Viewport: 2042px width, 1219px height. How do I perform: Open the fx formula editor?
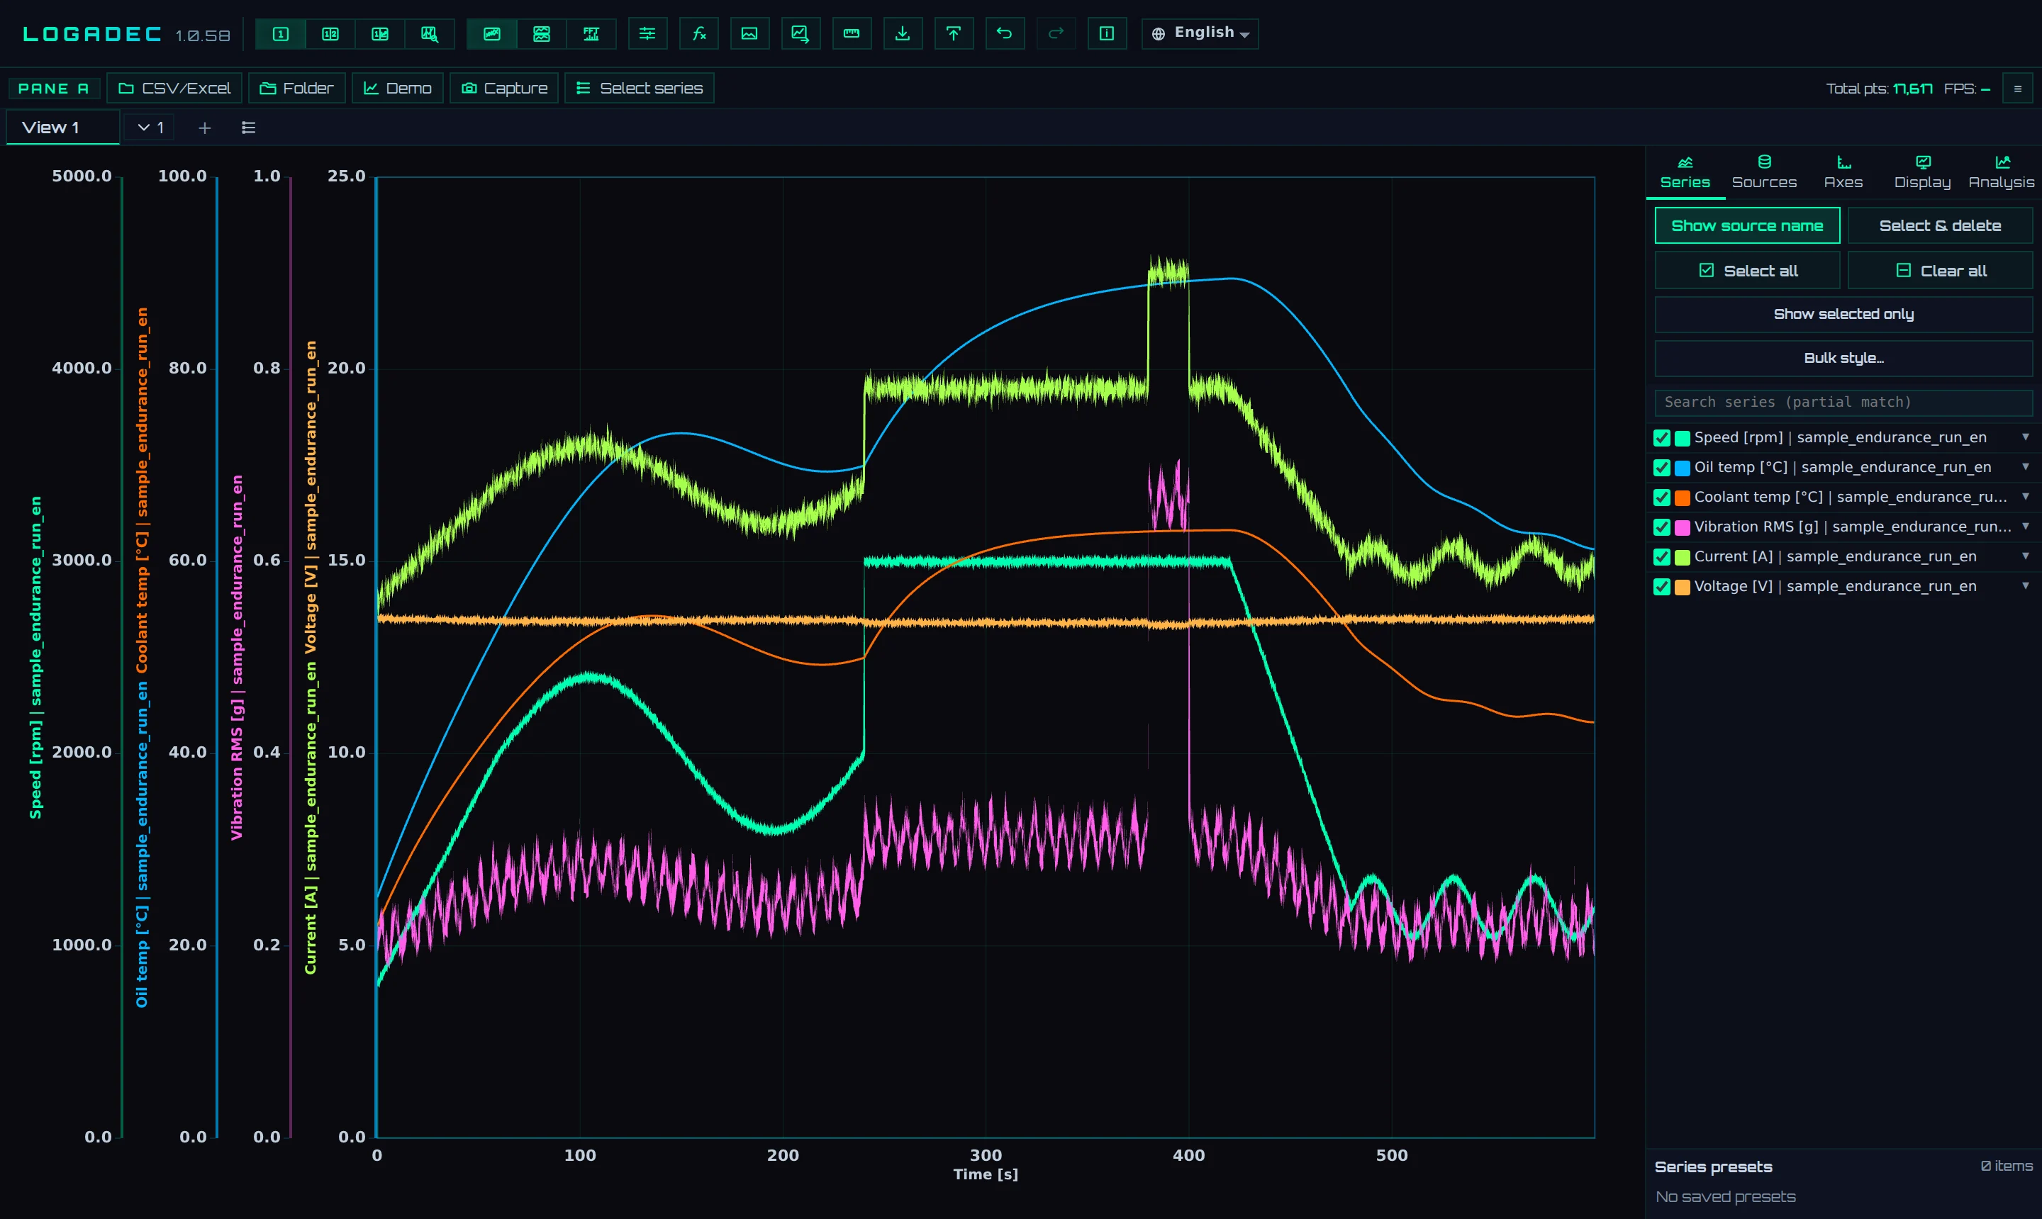(x=699, y=34)
